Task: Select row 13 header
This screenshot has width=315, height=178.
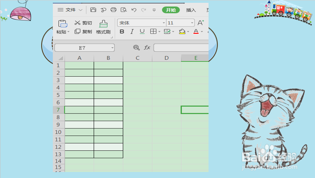Action: click(59, 154)
